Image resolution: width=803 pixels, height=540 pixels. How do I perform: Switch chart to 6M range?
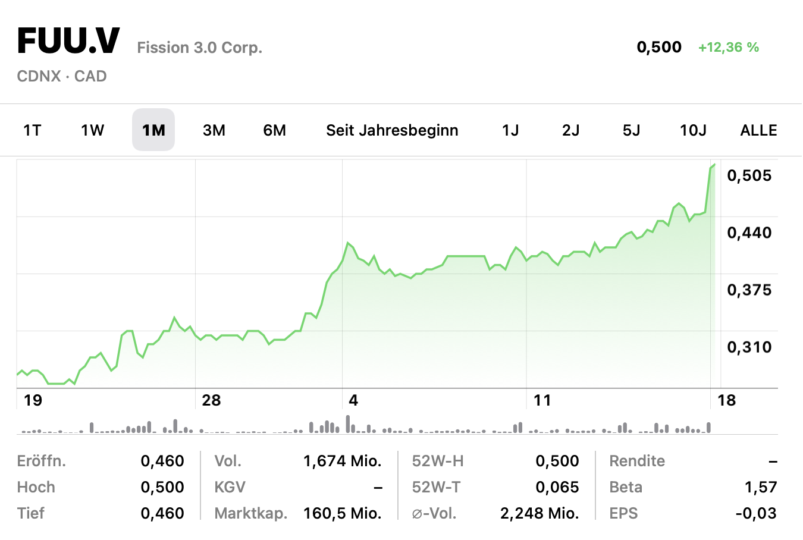275,130
